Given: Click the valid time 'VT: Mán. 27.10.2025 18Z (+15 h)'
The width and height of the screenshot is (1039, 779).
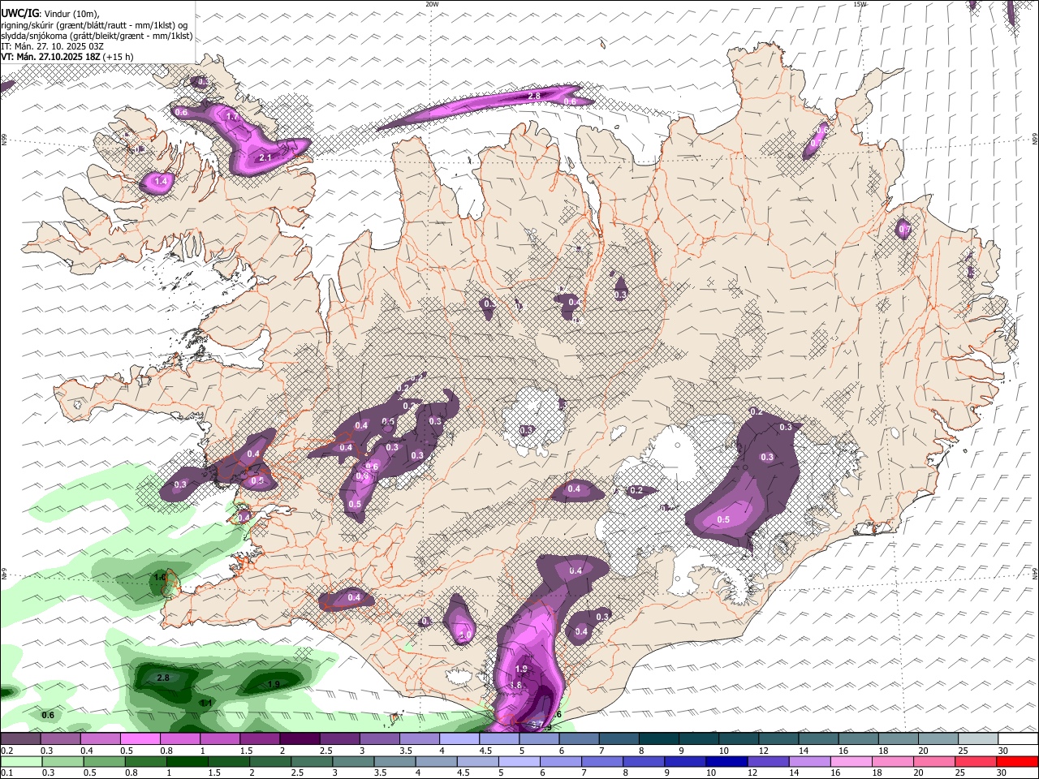Looking at the screenshot, I should click(x=67, y=57).
